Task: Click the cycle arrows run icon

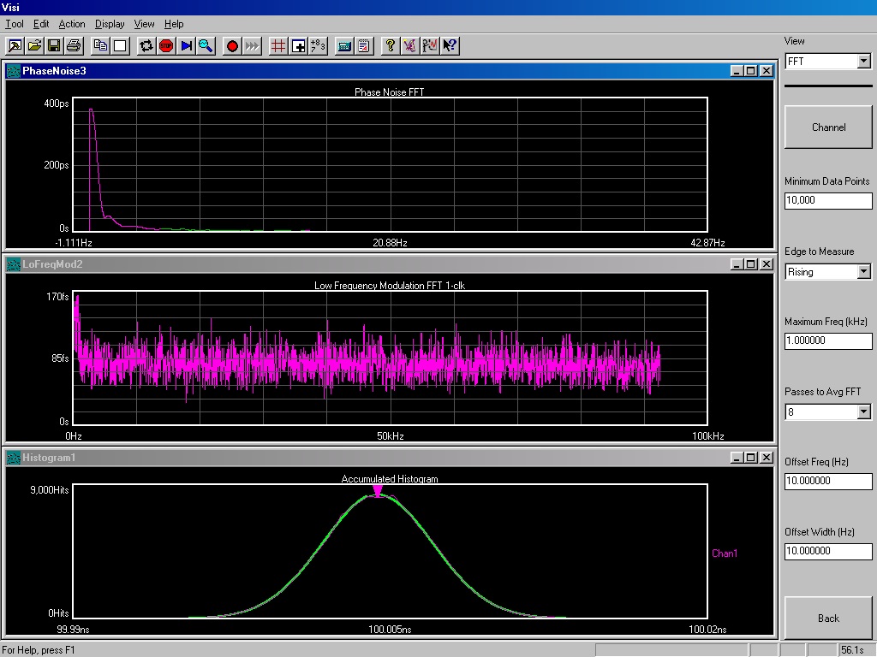Action: click(146, 46)
